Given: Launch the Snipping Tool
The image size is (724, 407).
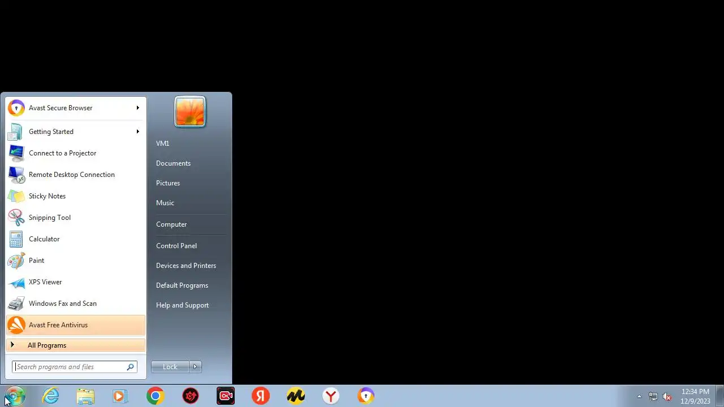Looking at the screenshot, I should click(x=76, y=218).
